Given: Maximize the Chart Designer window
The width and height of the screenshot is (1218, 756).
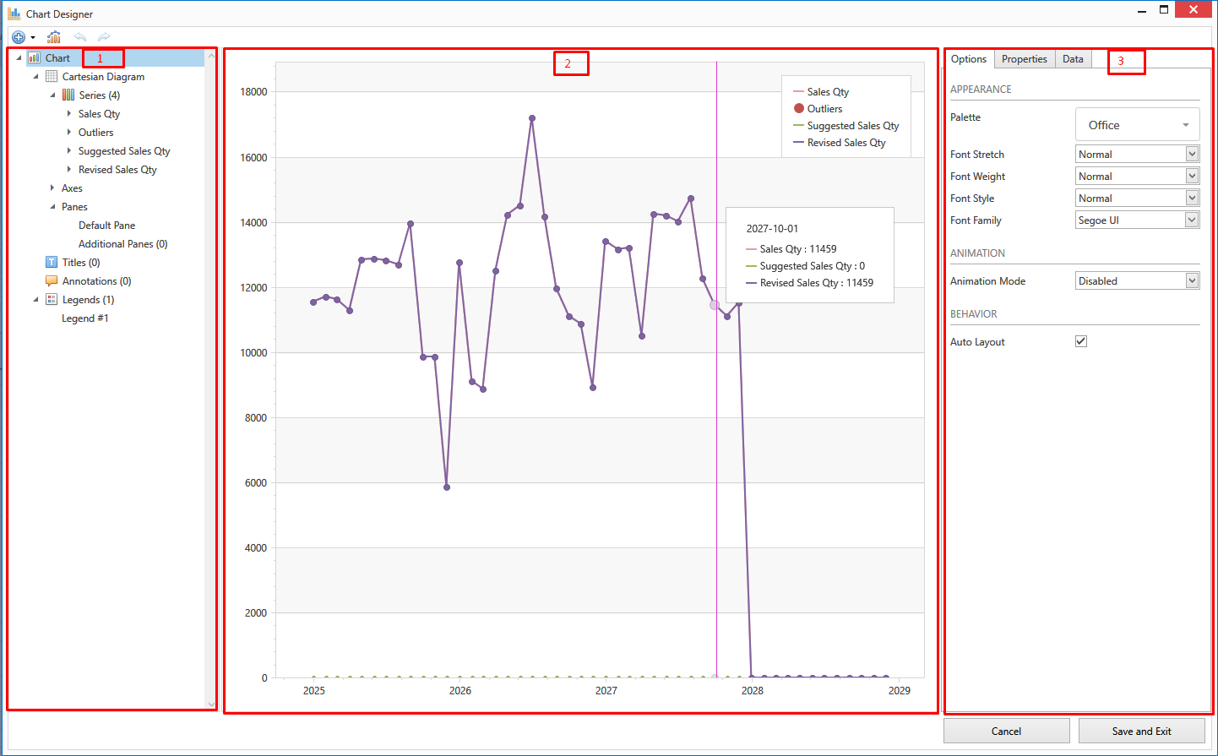Looking at the screenshot, I should pos(1164,10).
